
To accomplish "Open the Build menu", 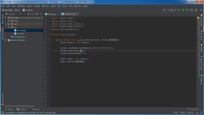I will (x=53, y=6).
